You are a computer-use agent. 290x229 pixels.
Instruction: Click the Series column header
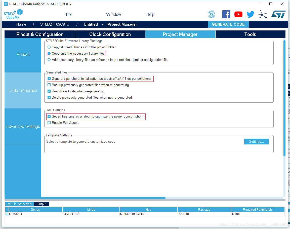tap(35, 210)
